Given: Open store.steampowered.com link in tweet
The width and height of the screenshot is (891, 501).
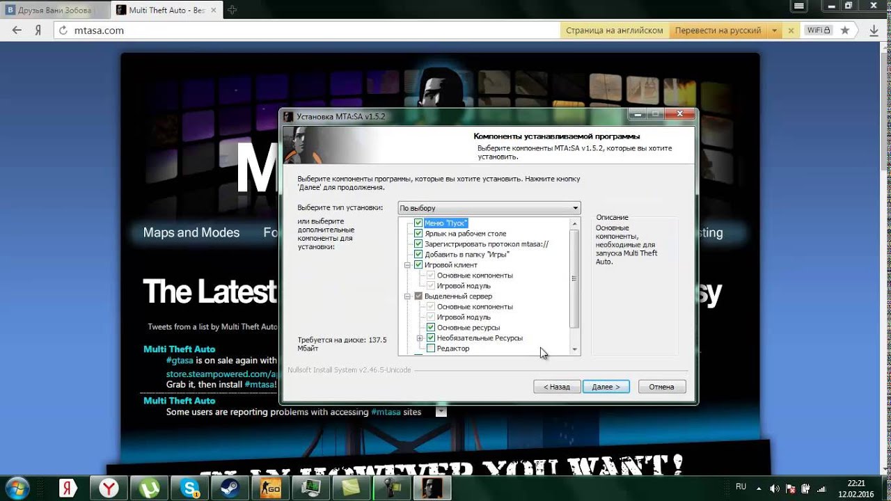Looking at the screenshot, I should pos(222,373).
